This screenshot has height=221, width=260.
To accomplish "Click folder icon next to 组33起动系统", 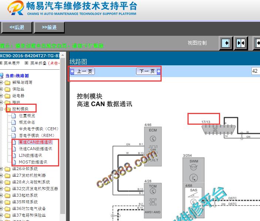I will (7, 196).
